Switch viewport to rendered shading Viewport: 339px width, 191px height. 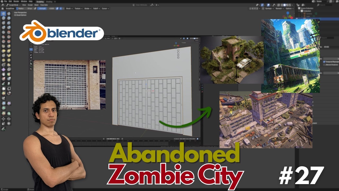290,5
